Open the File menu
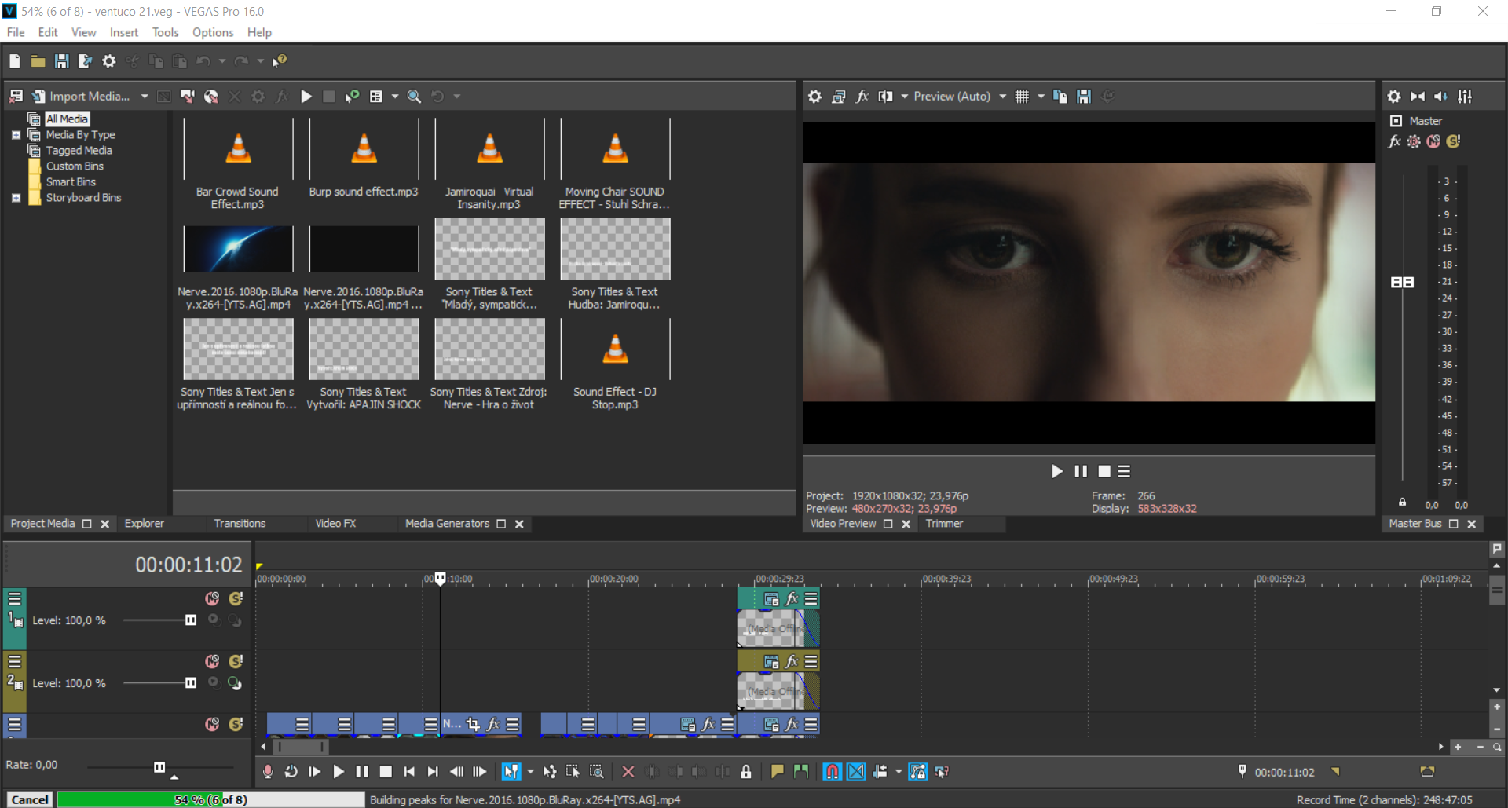 (x=16, y=32)
